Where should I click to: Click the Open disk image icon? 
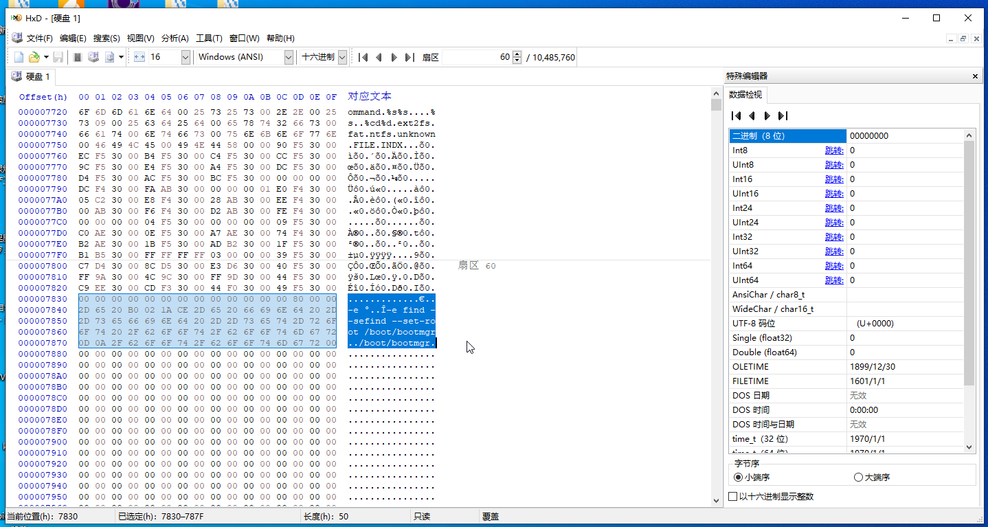(109, 57)
